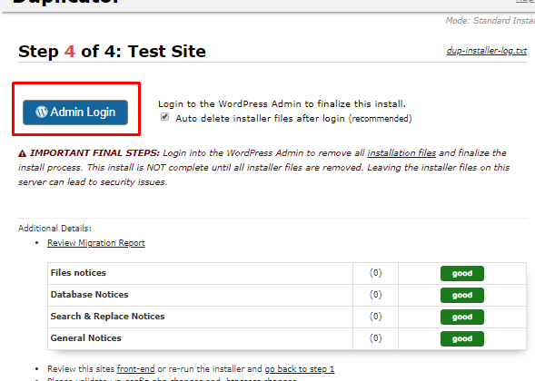The width and height of the screenshot is (535, 381).
Task: Click the Admin Login button
Action: (x=75, y=112)
